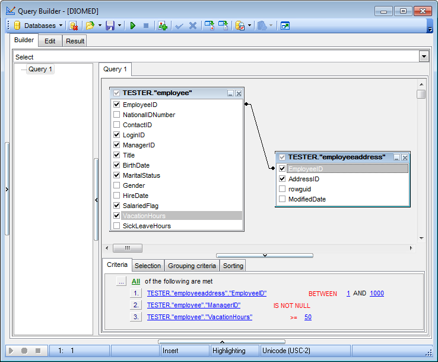Expand the Select statement type combo box
Image resolution: width=438 pixels, height=362 pixels.
(x=424, y=56)
